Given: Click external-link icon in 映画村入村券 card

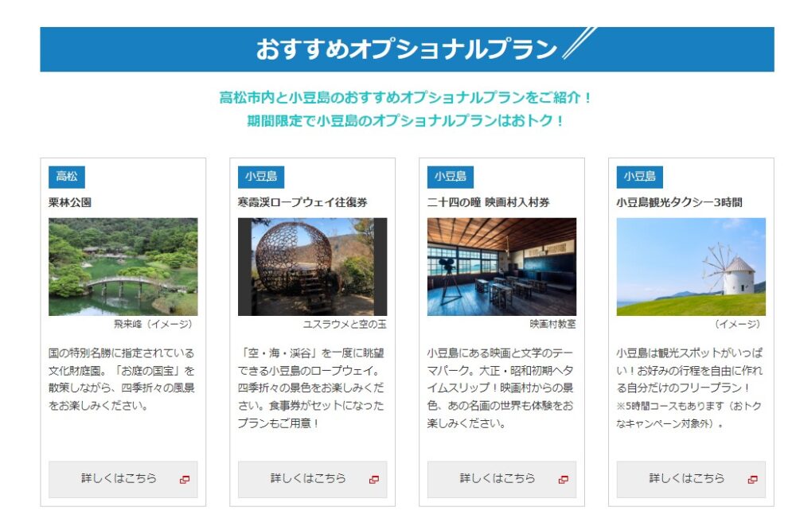Looking at the screenshot, I should point(564,479).
